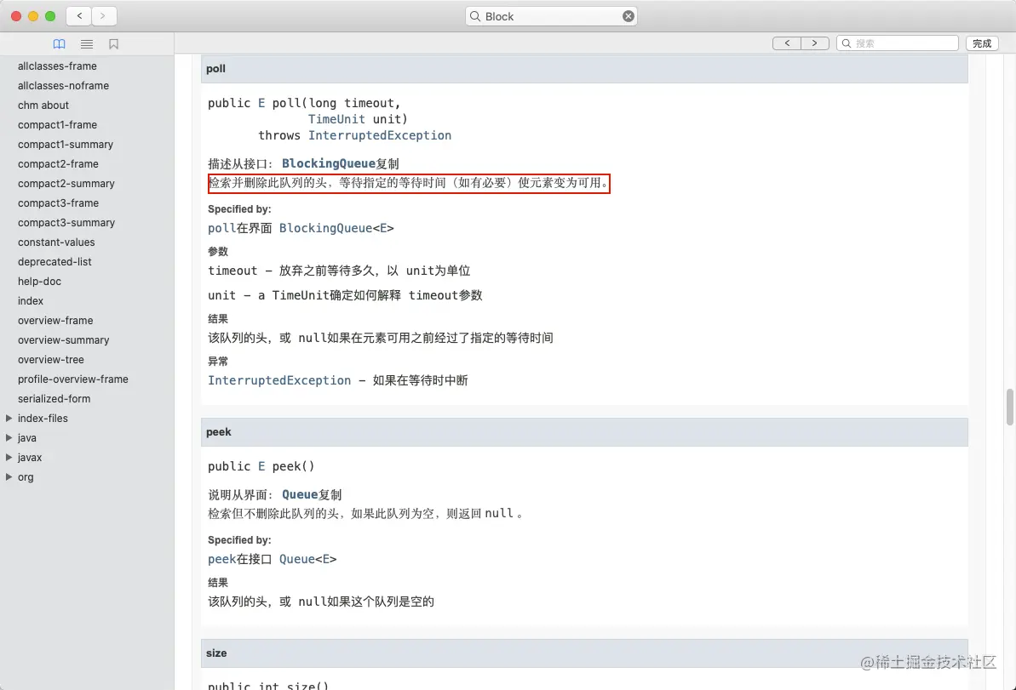Expand the index-files sidebar entry

pyautogui.click(x=10, y=418)
